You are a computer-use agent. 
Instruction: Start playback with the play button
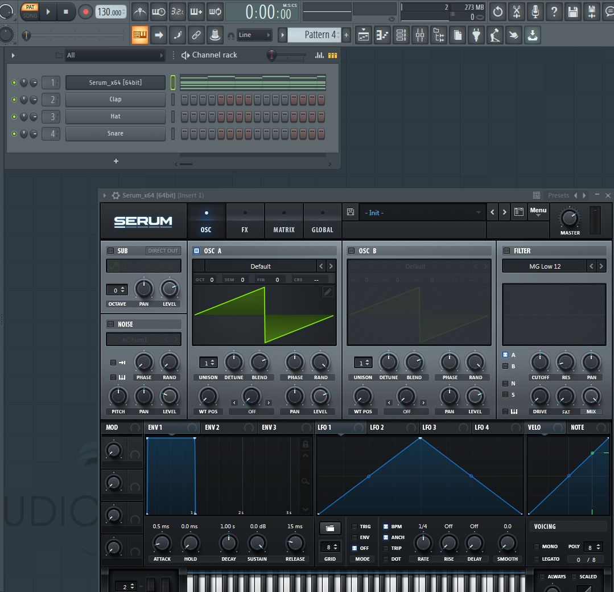(48, 12)
